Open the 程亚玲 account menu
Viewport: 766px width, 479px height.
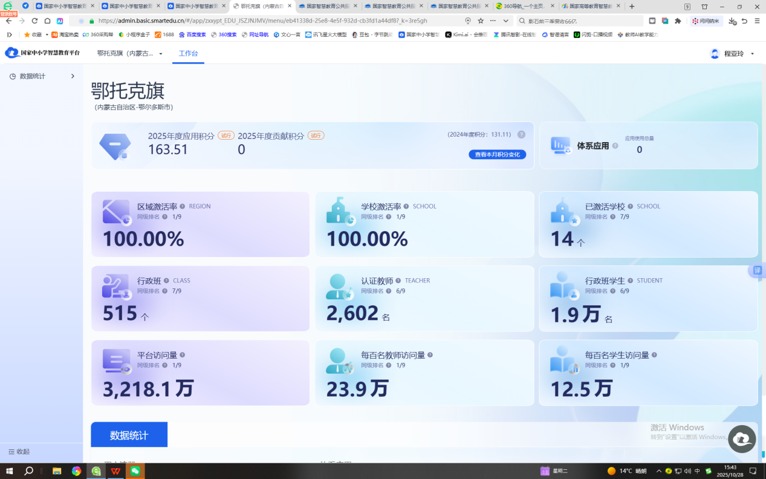point(733,53)
